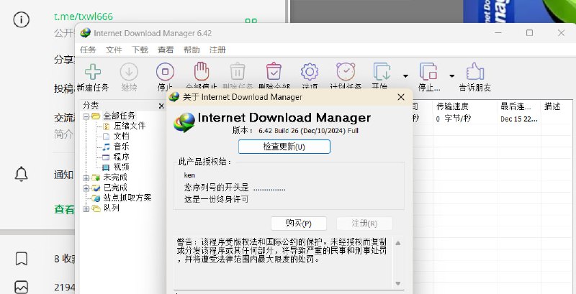Close the About Internet Download Manager dialog
Screen dimensions: 576x294
[401, 97]
